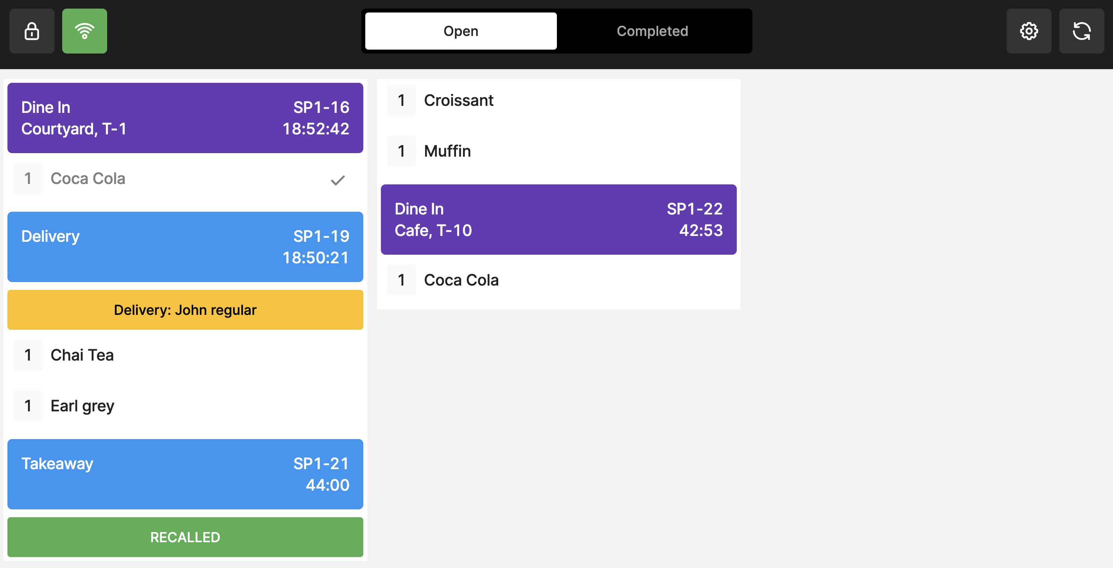The image size is (1113, 568).
Task: Select the Takeaway SP1-21 order header
Action: pos(185,474)
